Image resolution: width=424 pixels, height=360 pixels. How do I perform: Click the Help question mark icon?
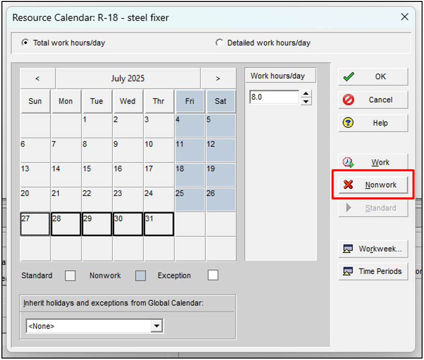tap(349, 123)
